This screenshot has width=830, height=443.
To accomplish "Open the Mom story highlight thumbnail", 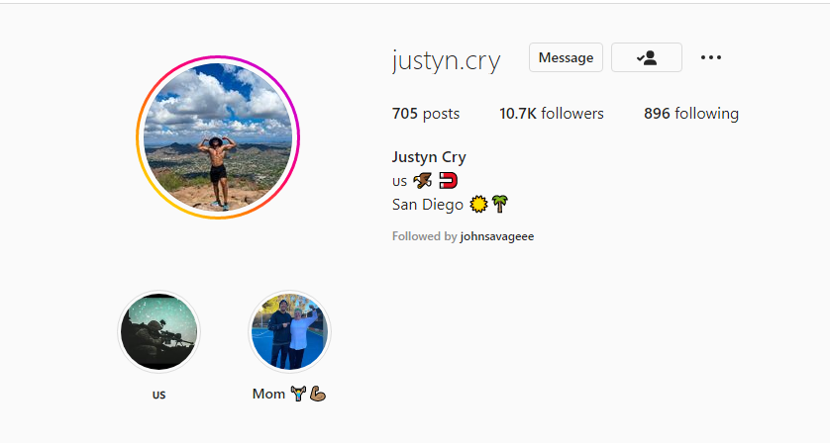I will 289,332.
